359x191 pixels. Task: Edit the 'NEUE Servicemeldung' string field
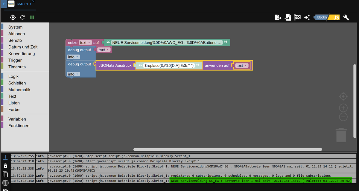[x=167, y=43]
